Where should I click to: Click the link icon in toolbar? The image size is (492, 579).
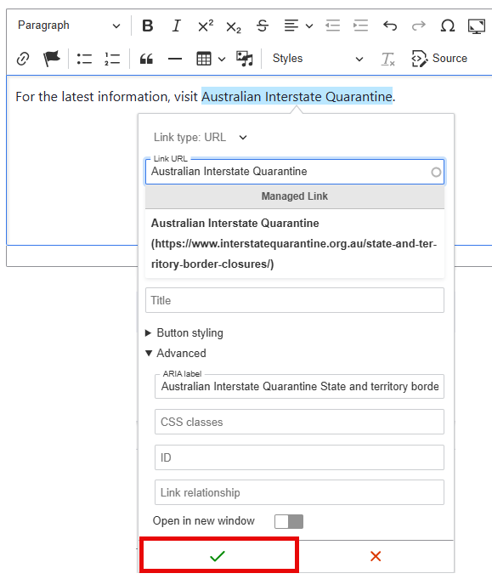pos(23,59)
